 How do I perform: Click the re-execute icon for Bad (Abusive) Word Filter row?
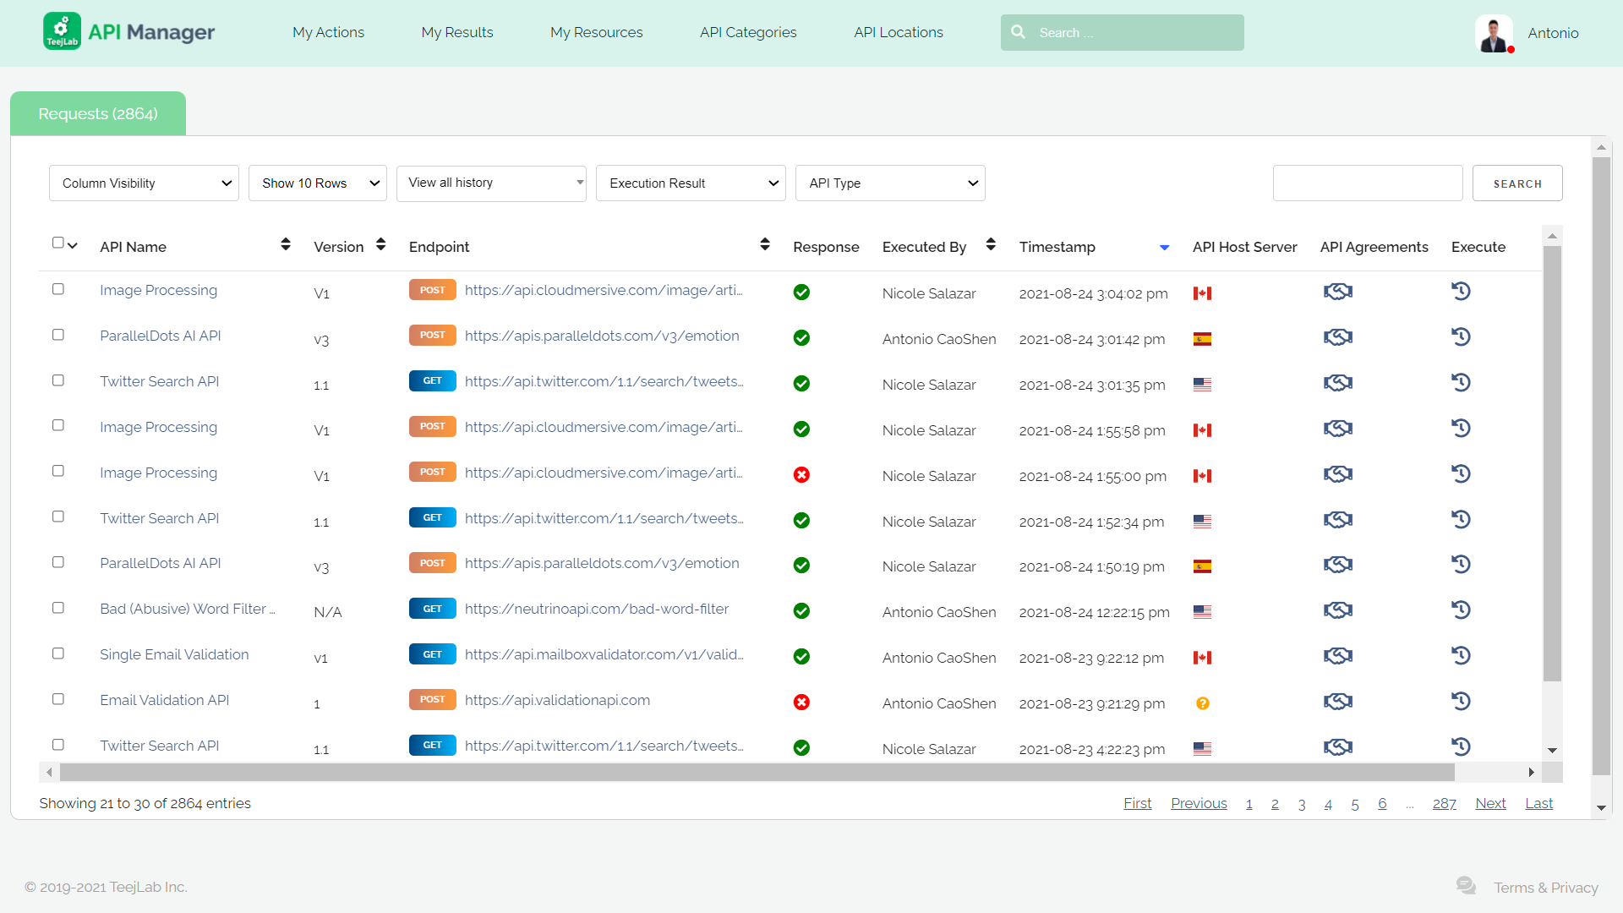coord(1461,610)
